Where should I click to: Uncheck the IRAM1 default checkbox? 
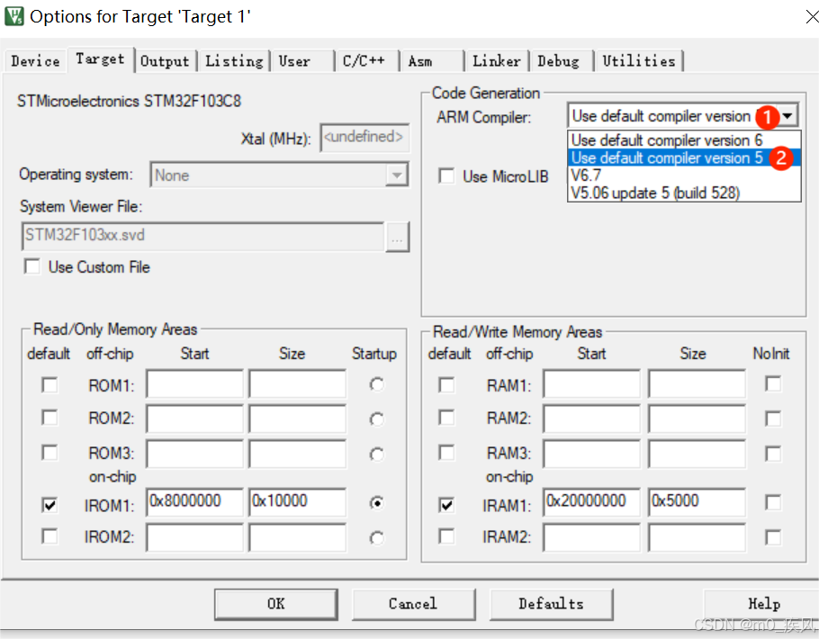pyautogui.click(x=446, y=505)
